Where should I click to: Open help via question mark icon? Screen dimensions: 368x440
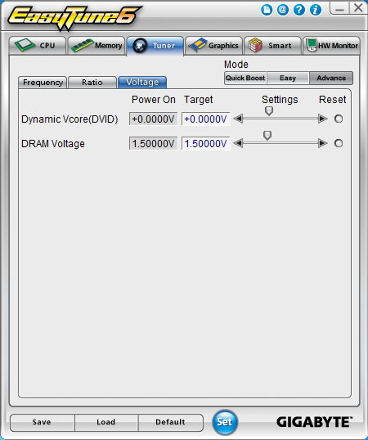pyautogui.click(x=299, y=10)
